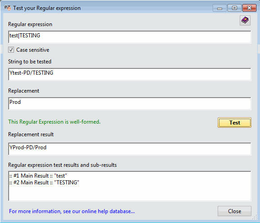Select the #2 Main Result "TESTING" line

tap(44, 183)
